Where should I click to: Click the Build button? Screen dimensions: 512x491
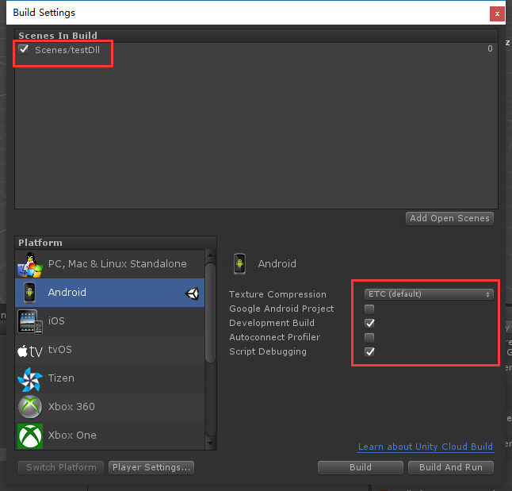pyautogui.click(x=361, y=467)
